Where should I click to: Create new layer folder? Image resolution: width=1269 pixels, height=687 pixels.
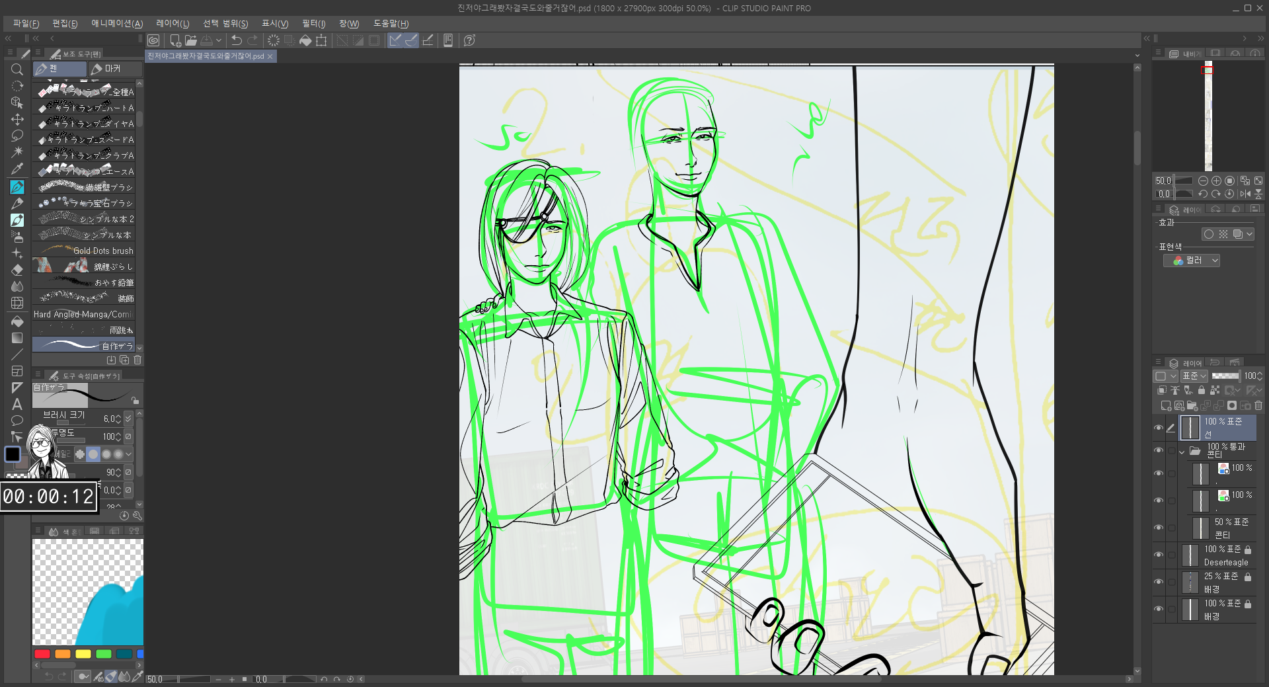pyautogui.click(x=1192, y=405)
